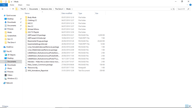Click The Sims 4 breadcrumb segment
Image resolution: width=192 pixels, height=108 pixels.
59,9
